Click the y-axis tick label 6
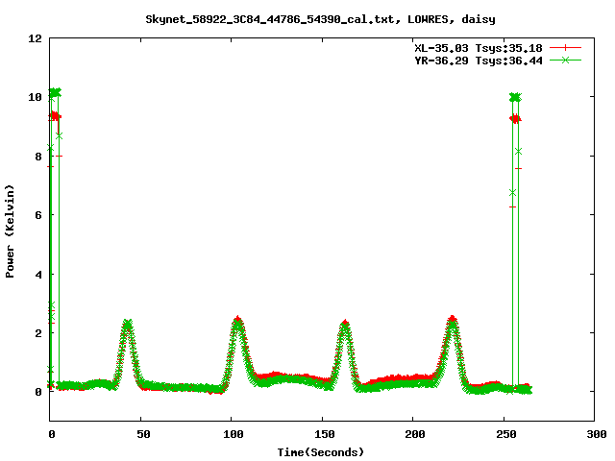Viewport: 615px width, 461px height. 38,215
